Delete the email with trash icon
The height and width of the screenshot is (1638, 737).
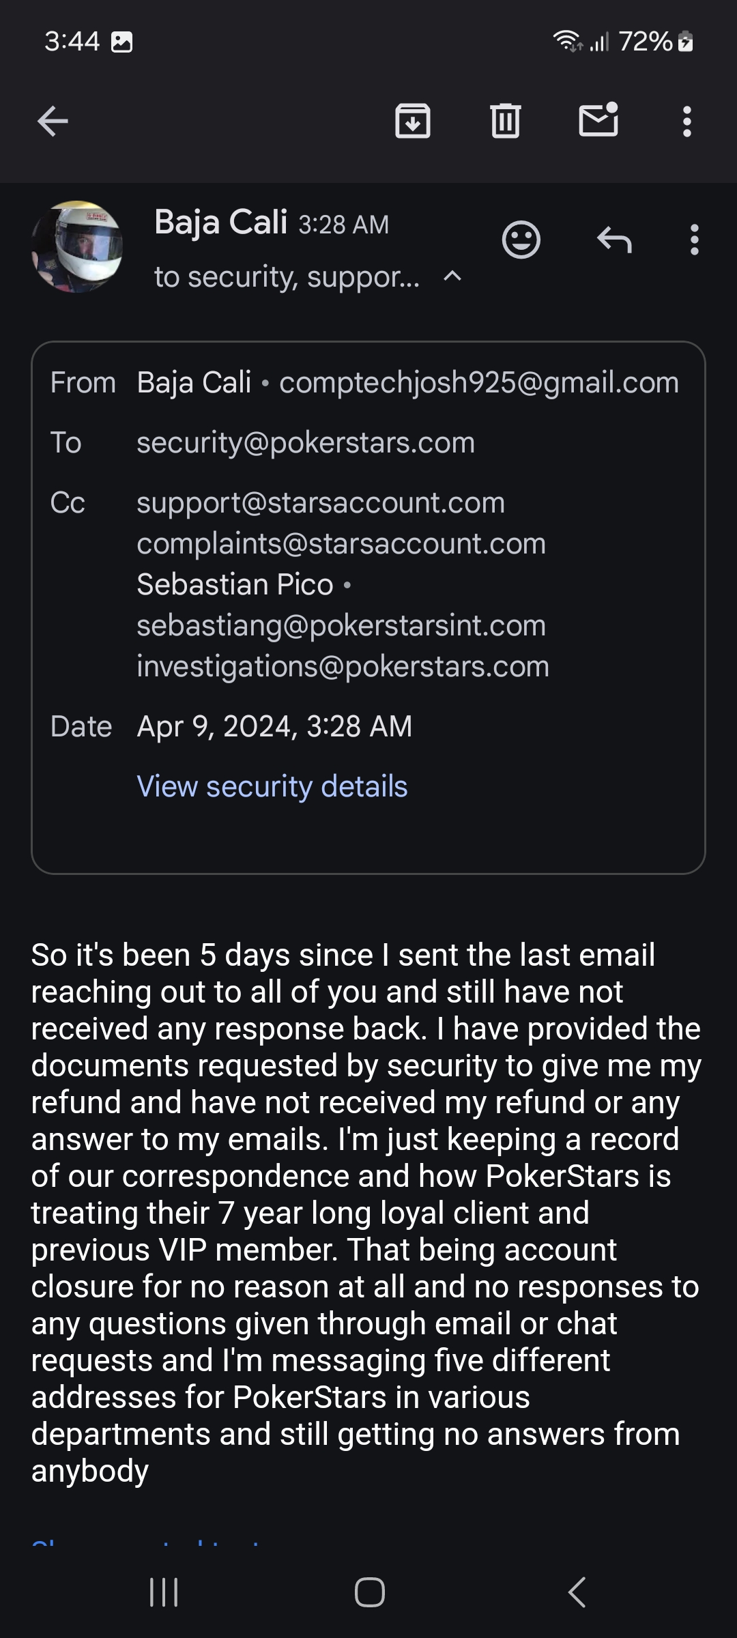click(x=506, y=121)
